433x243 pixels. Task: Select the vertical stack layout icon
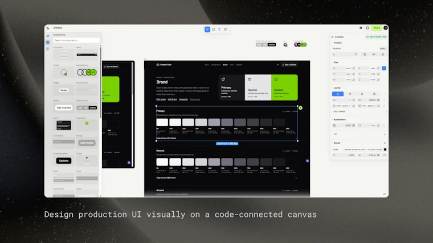pyautogui.click(x=338, y=94)
